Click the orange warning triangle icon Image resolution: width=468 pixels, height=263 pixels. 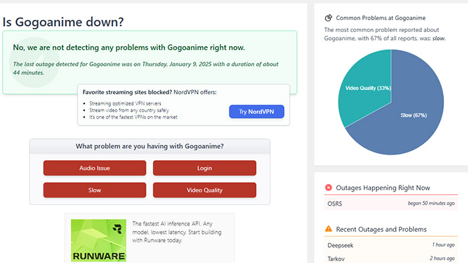[328, 229]
